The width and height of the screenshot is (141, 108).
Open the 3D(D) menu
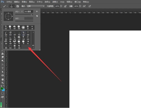[62, 2]
